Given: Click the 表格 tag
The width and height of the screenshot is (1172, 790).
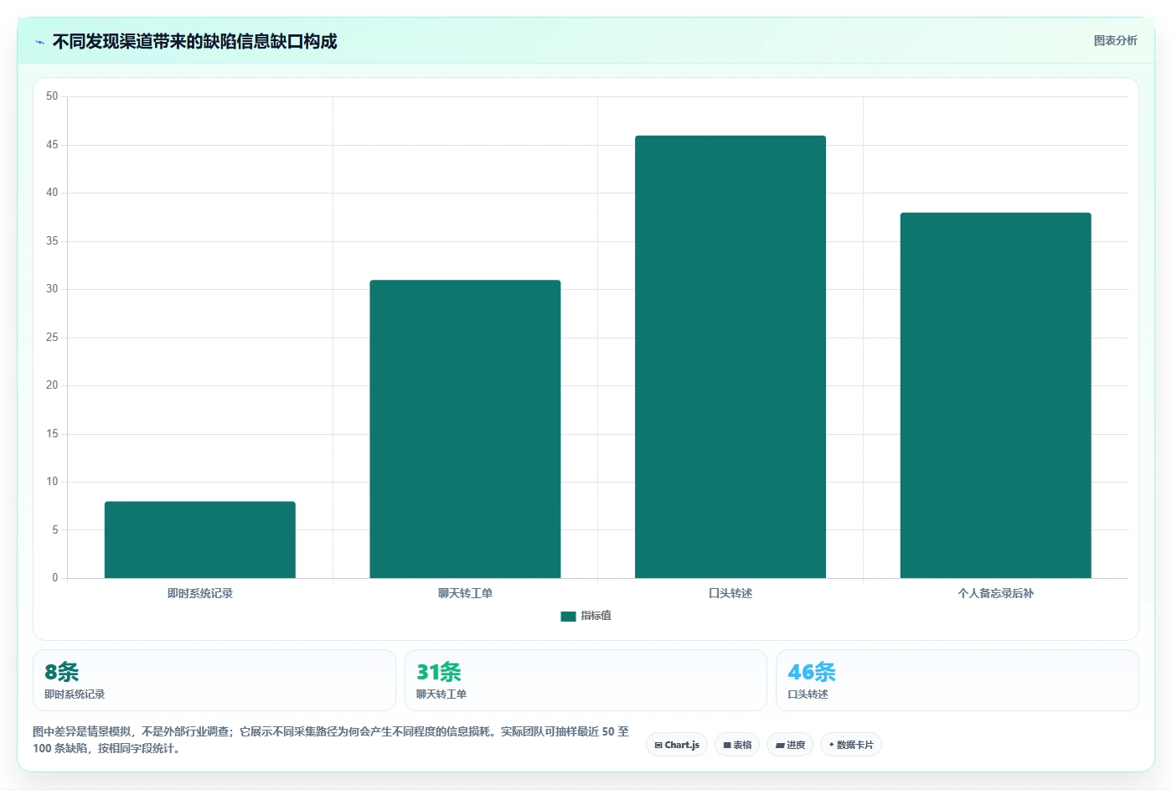Looking at the screenshot, I should [x=737, y=745].
